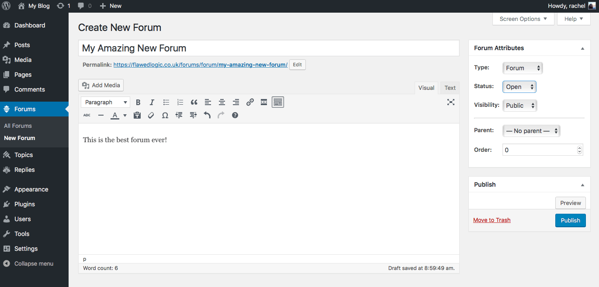Enter distraction-free fullscreen writing mode

pyautogui.click(x=450, y=102)
